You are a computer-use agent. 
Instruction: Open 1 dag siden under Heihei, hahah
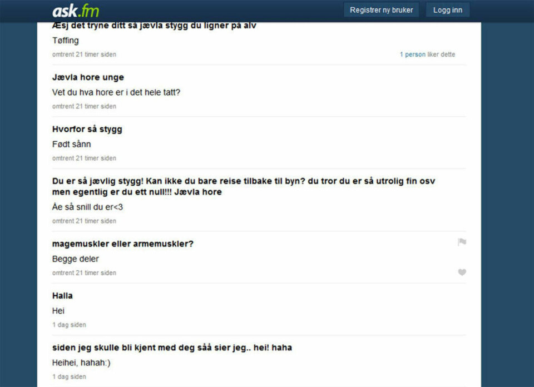pyautogui.click(x=69, y=377)
